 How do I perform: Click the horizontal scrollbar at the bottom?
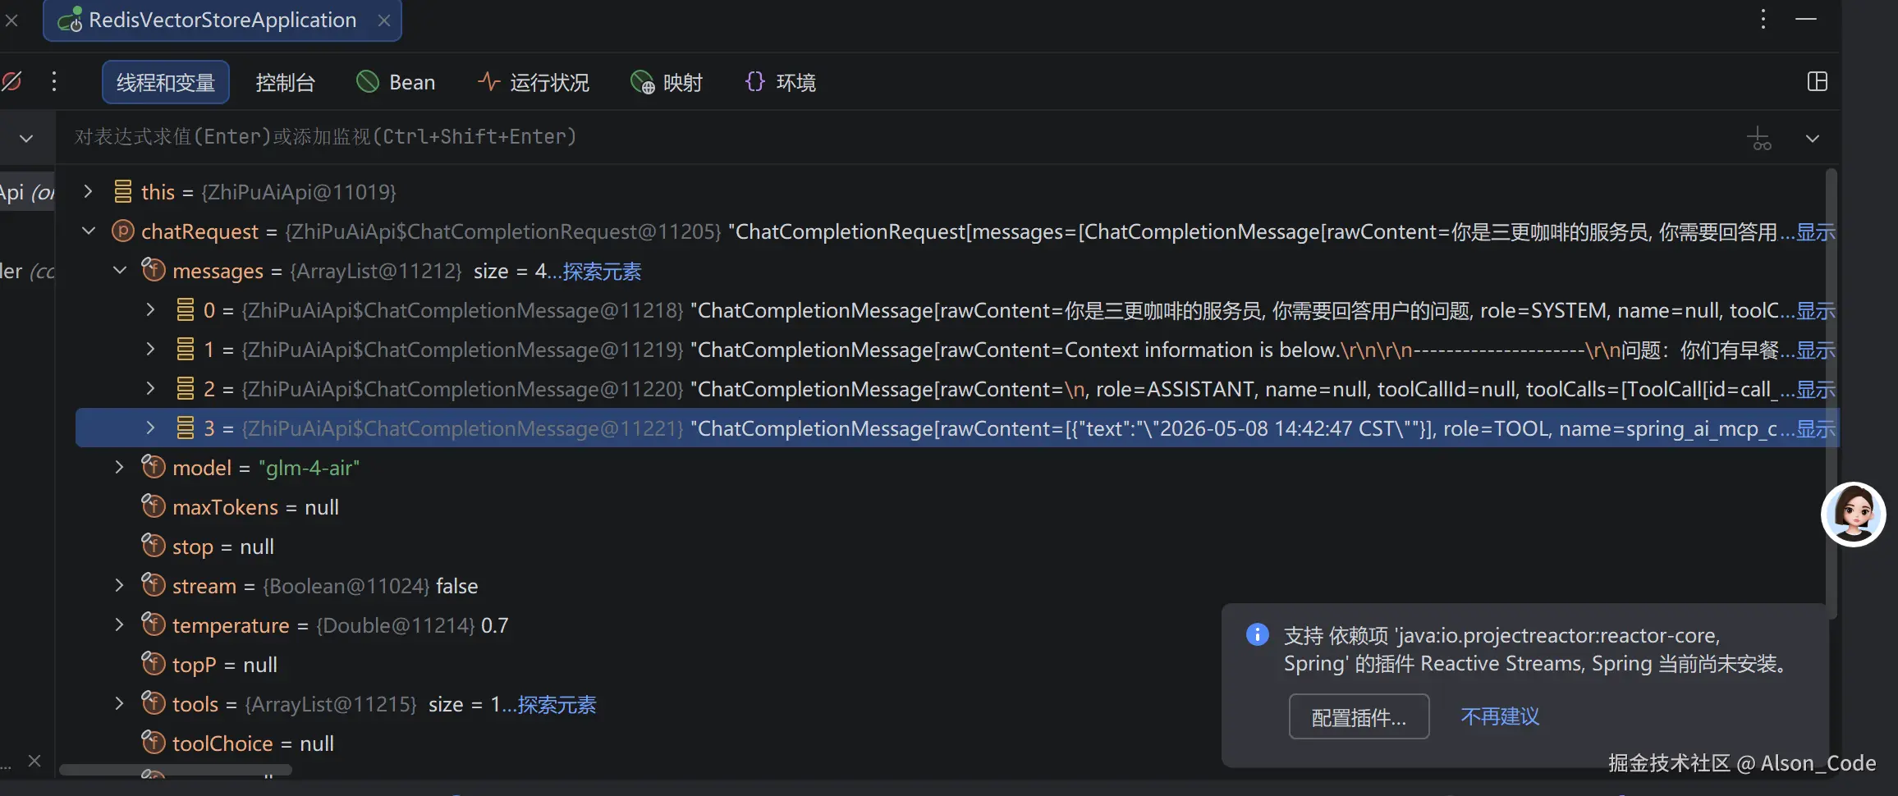(176, 770)
